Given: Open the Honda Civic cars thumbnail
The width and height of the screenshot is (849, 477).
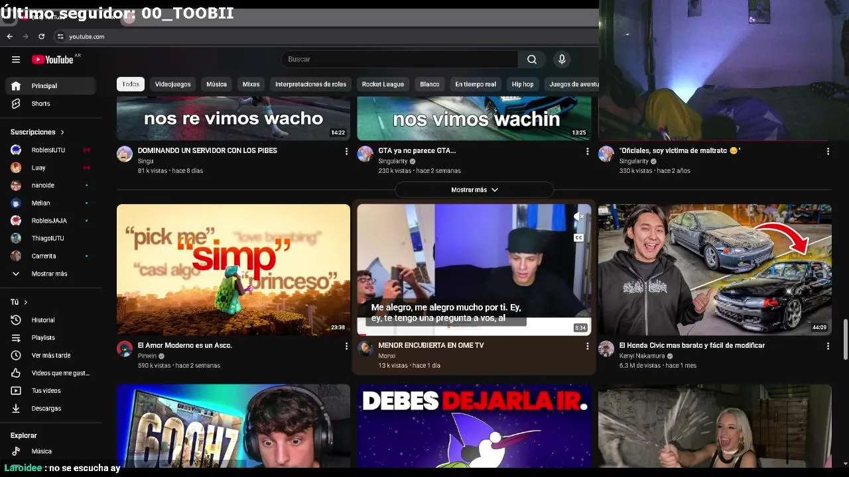Looking at the screenshot, I should [714, 270].
